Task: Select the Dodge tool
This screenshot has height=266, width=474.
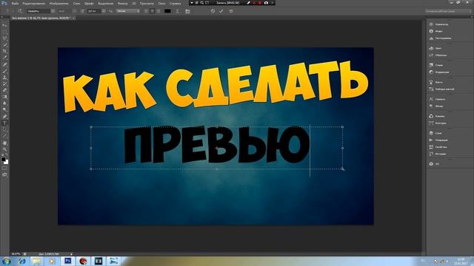Action: [4, 110]
